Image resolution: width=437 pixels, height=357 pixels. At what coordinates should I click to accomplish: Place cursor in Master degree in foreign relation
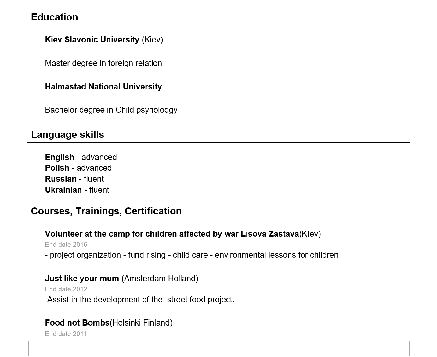(x=103, y=63)
